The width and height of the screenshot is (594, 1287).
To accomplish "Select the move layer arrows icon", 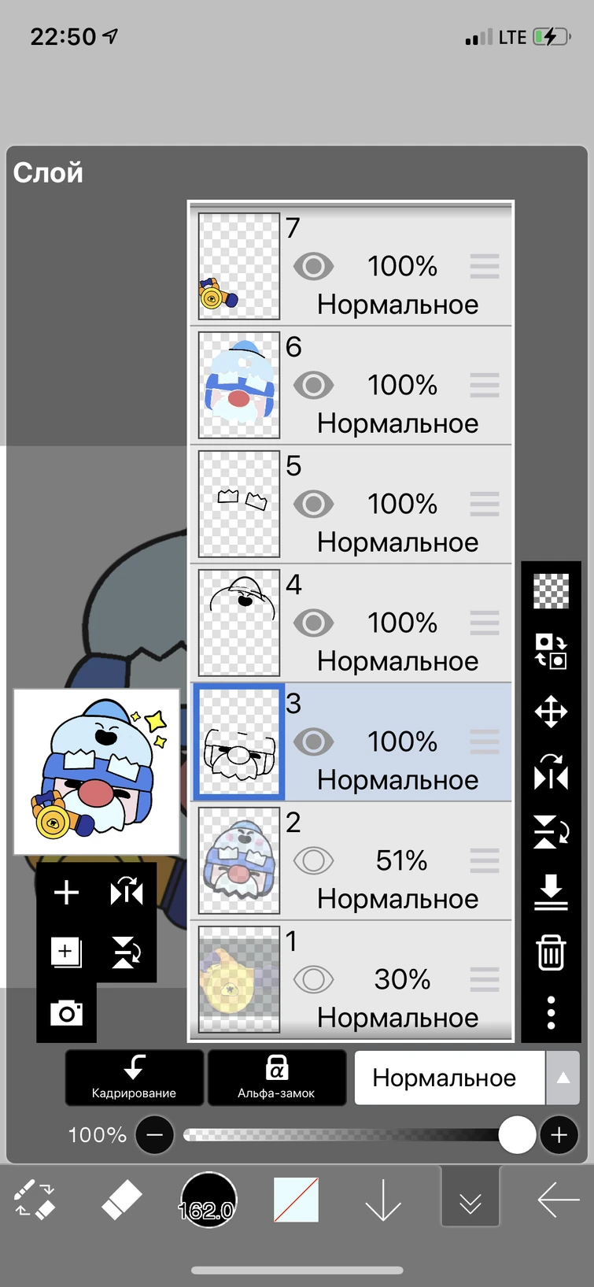I will tap(551, 712).
